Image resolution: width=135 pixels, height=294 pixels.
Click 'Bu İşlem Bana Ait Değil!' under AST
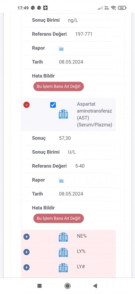[x=58, y=218]
